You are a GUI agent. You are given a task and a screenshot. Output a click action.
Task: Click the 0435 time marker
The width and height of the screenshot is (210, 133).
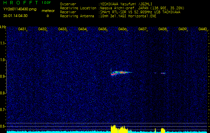point(102,29)
